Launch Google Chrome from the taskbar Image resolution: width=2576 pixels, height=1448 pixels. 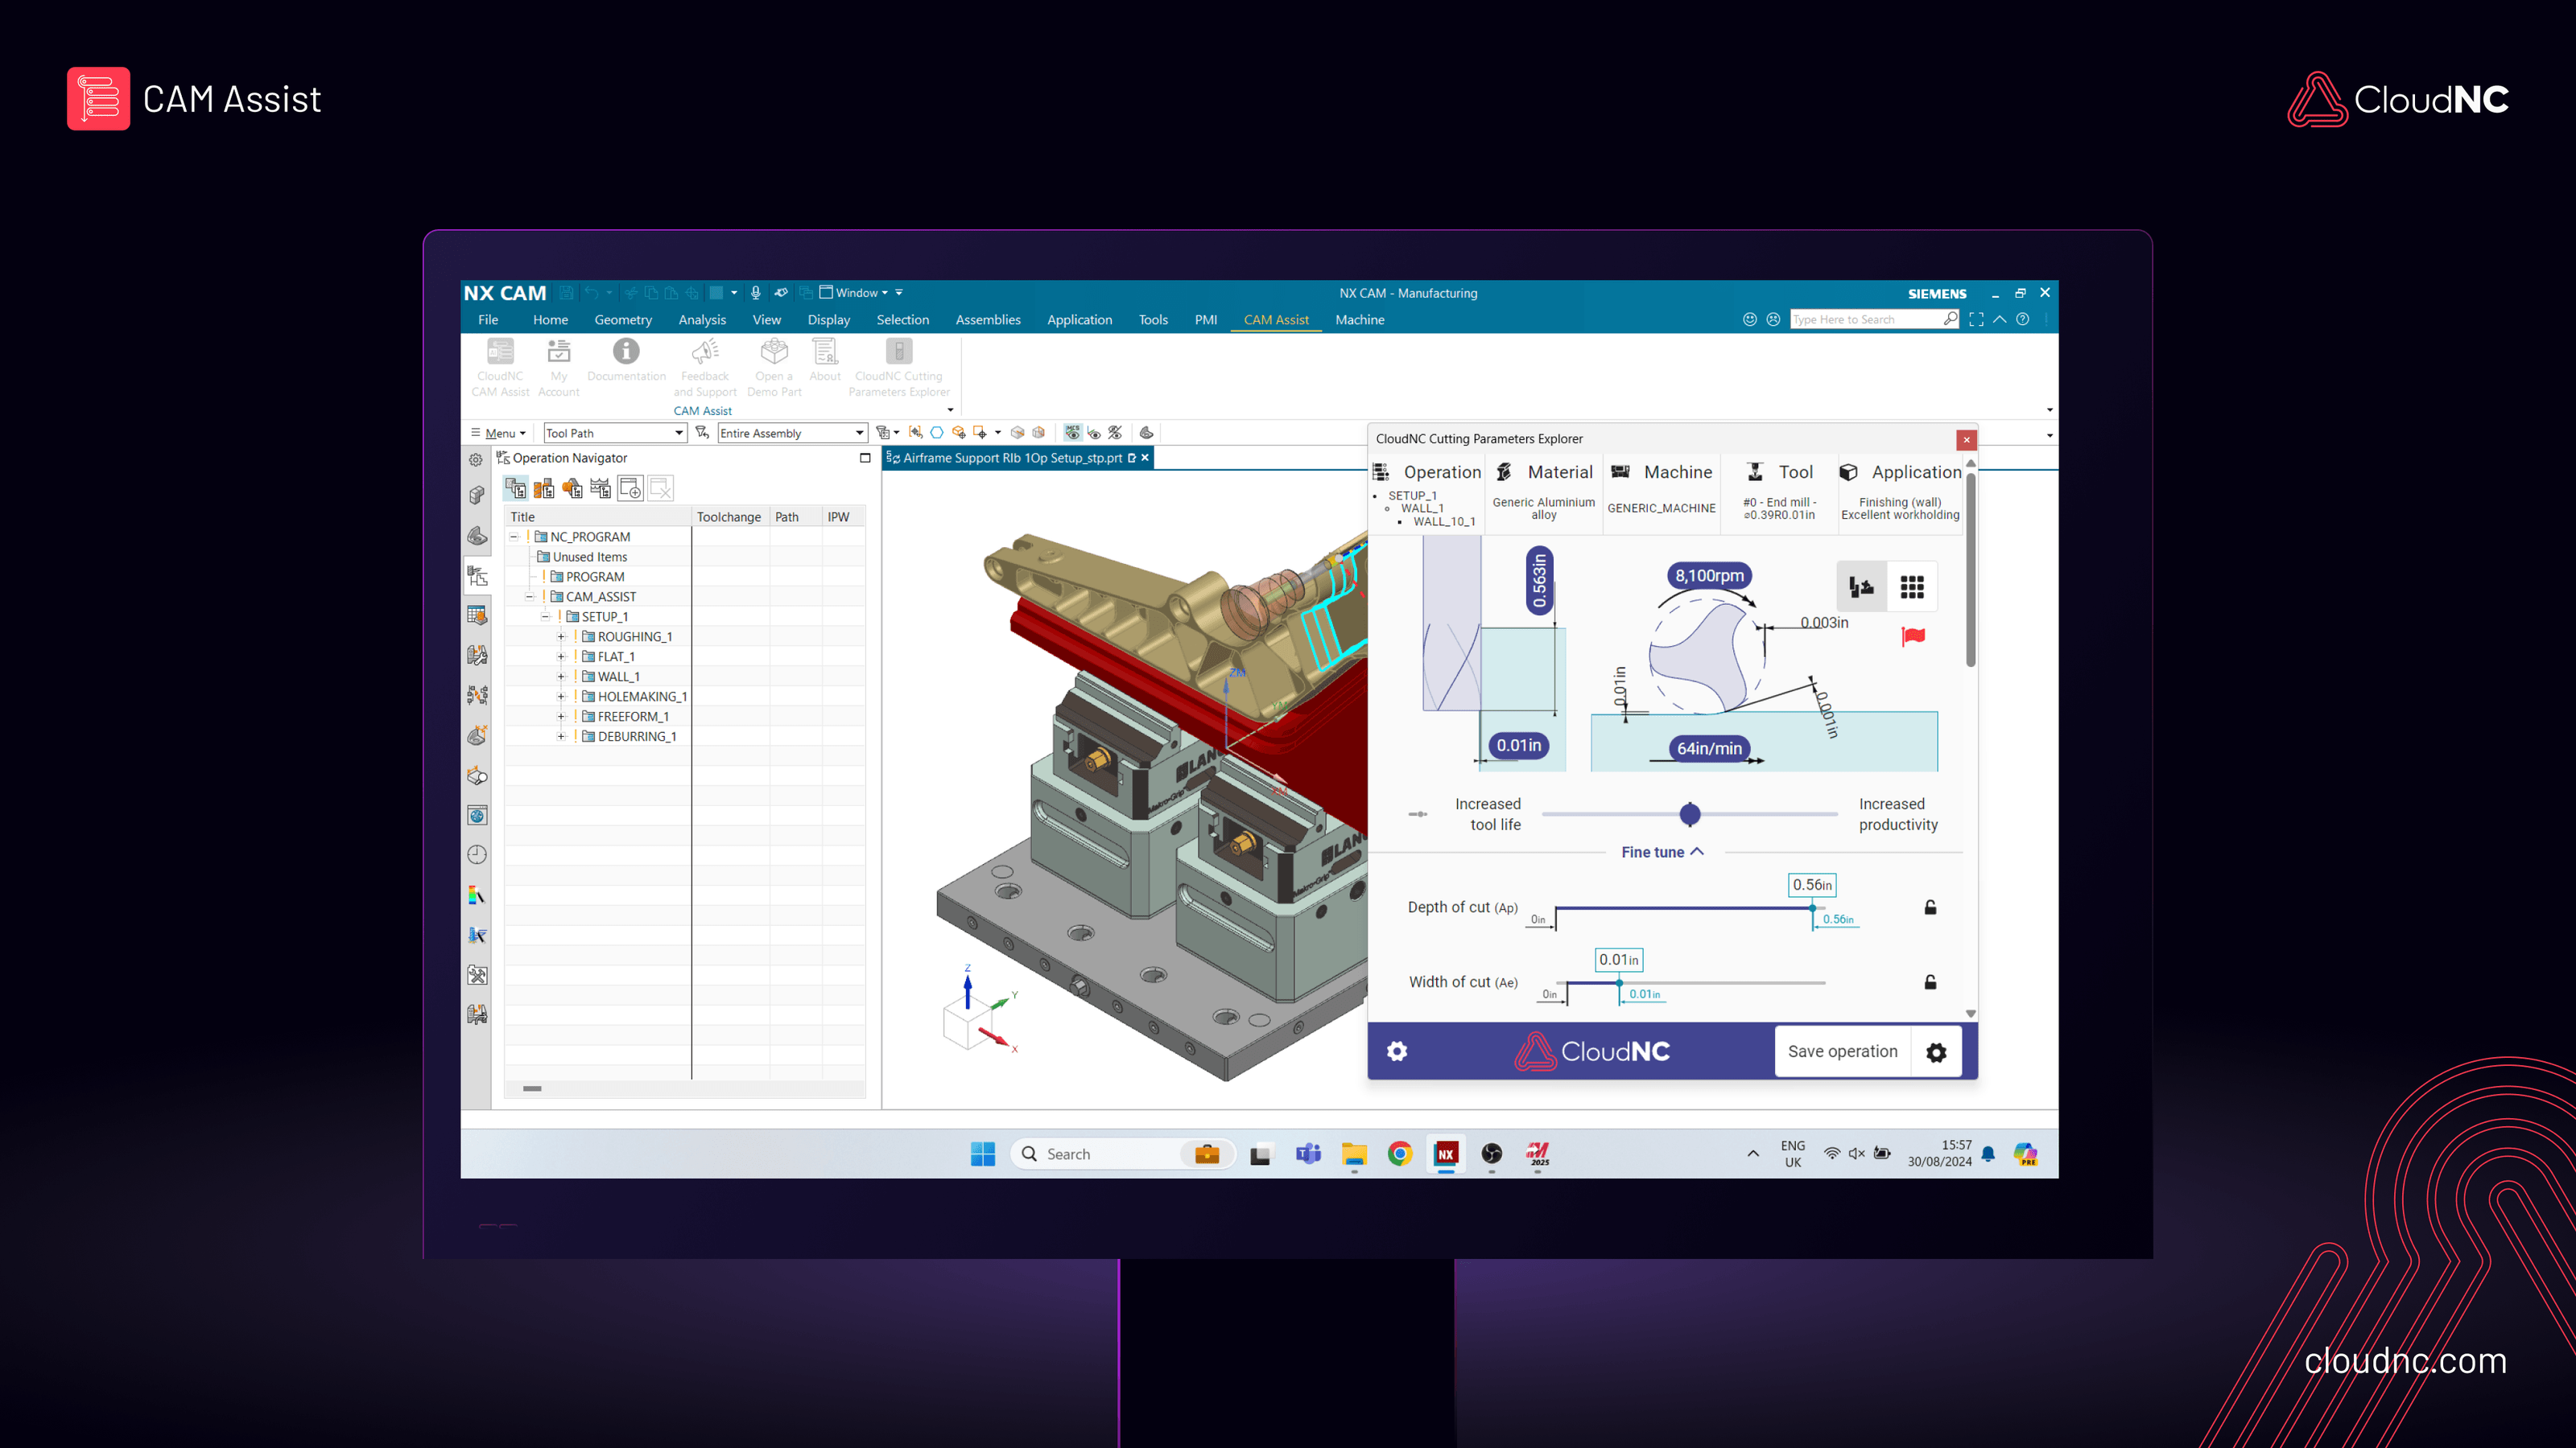[x=1399, y=1154]
